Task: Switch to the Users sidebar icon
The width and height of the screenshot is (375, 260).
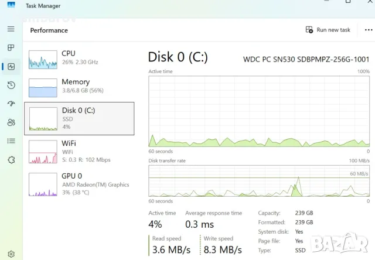Action: (11, 122)
